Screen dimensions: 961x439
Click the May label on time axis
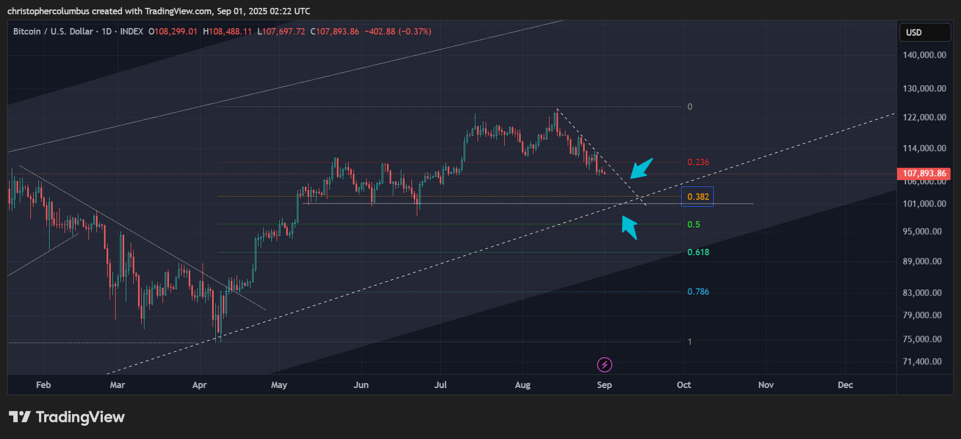click(x=279, y=385)
